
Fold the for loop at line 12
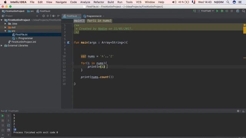[73, 63]
